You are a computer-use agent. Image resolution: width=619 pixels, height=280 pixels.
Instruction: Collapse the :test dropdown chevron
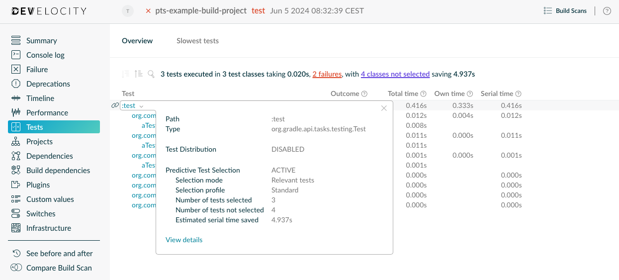(141, 106)
